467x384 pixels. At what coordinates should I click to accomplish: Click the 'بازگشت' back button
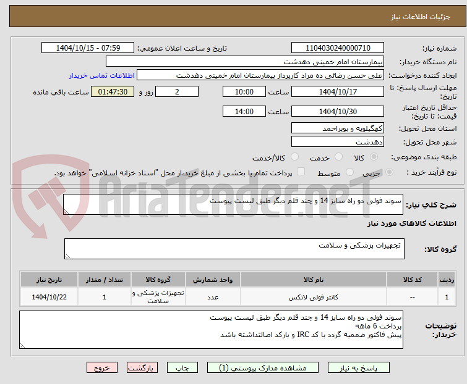[142, 368]
